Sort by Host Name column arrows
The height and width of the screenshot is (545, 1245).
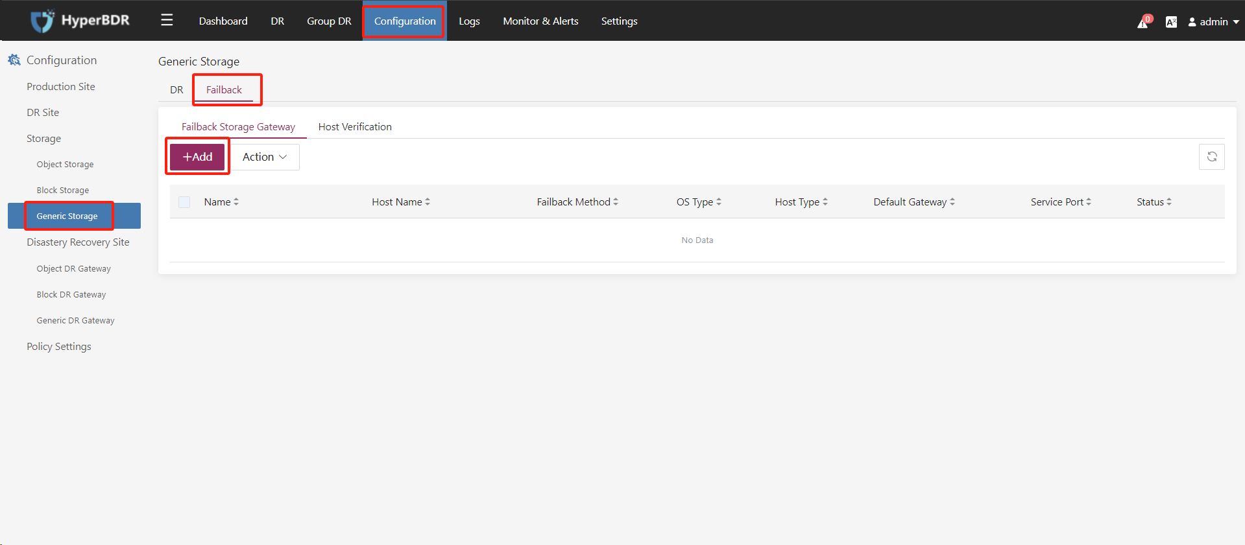coord(428,202)
